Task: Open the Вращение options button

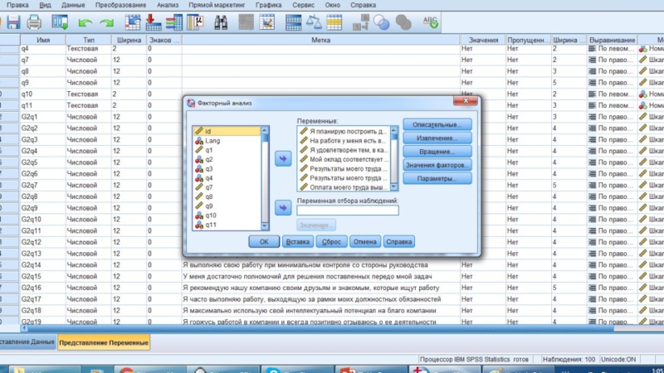Action: tap(437, 152)
